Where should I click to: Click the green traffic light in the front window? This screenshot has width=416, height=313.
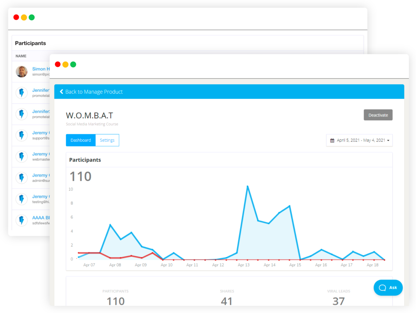[73, 64]
